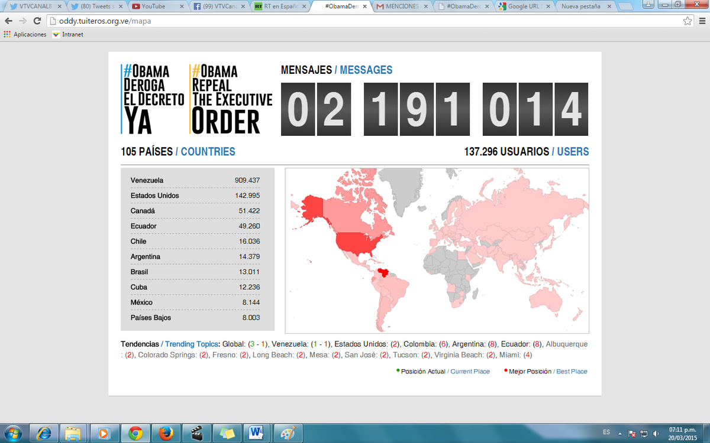Click the #Obama Repeal The Executive Order logo
This screenshot has width=710, height=443.
[231, 99]
